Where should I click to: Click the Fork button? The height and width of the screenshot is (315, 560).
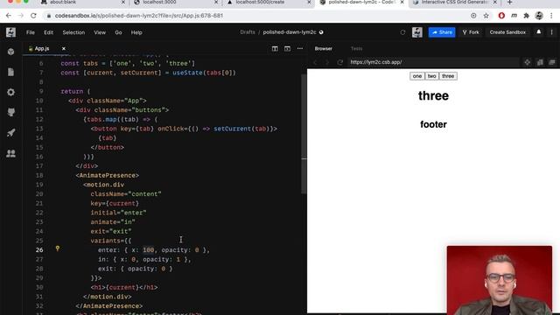click(x=471, y=32)
